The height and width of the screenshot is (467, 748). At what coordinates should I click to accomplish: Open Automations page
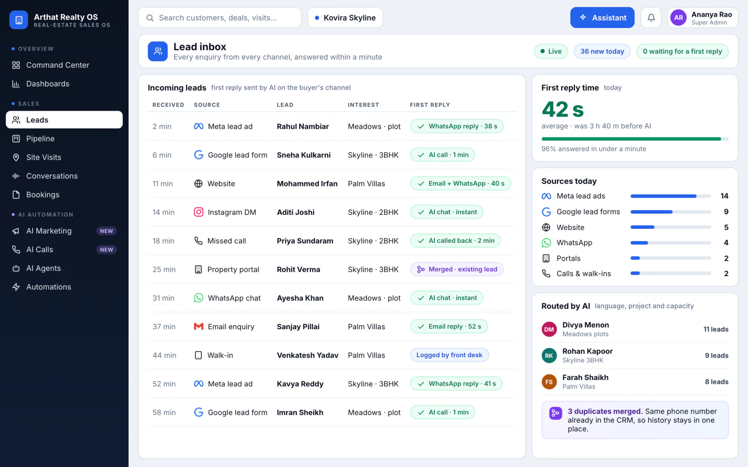pyautogui.click(x=64, y=287)
